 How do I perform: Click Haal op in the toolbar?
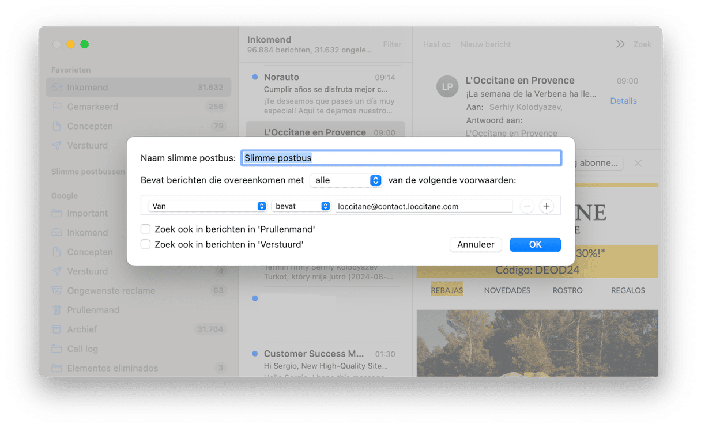point(437,44)
